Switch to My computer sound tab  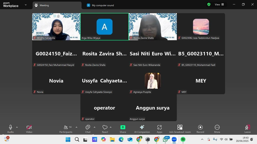point(103,5)
